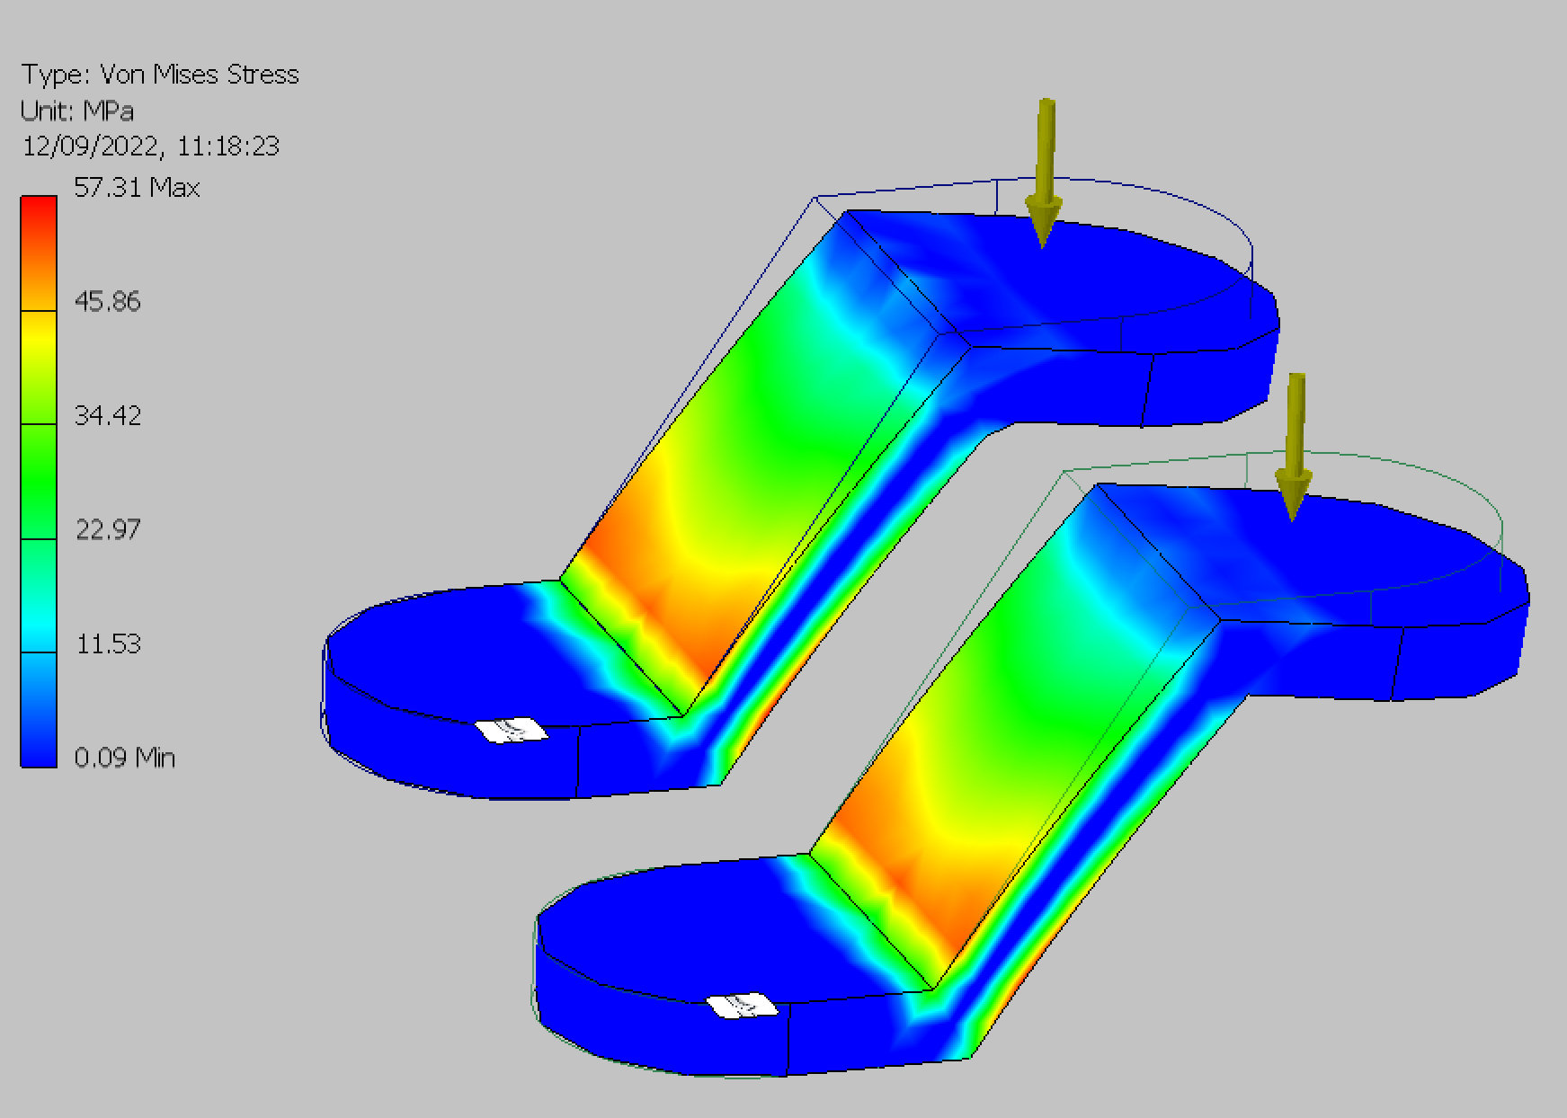The image size is (1567, 1118).
Task: Click the 57.31 Max legend value
Action: tap(137, 188)
